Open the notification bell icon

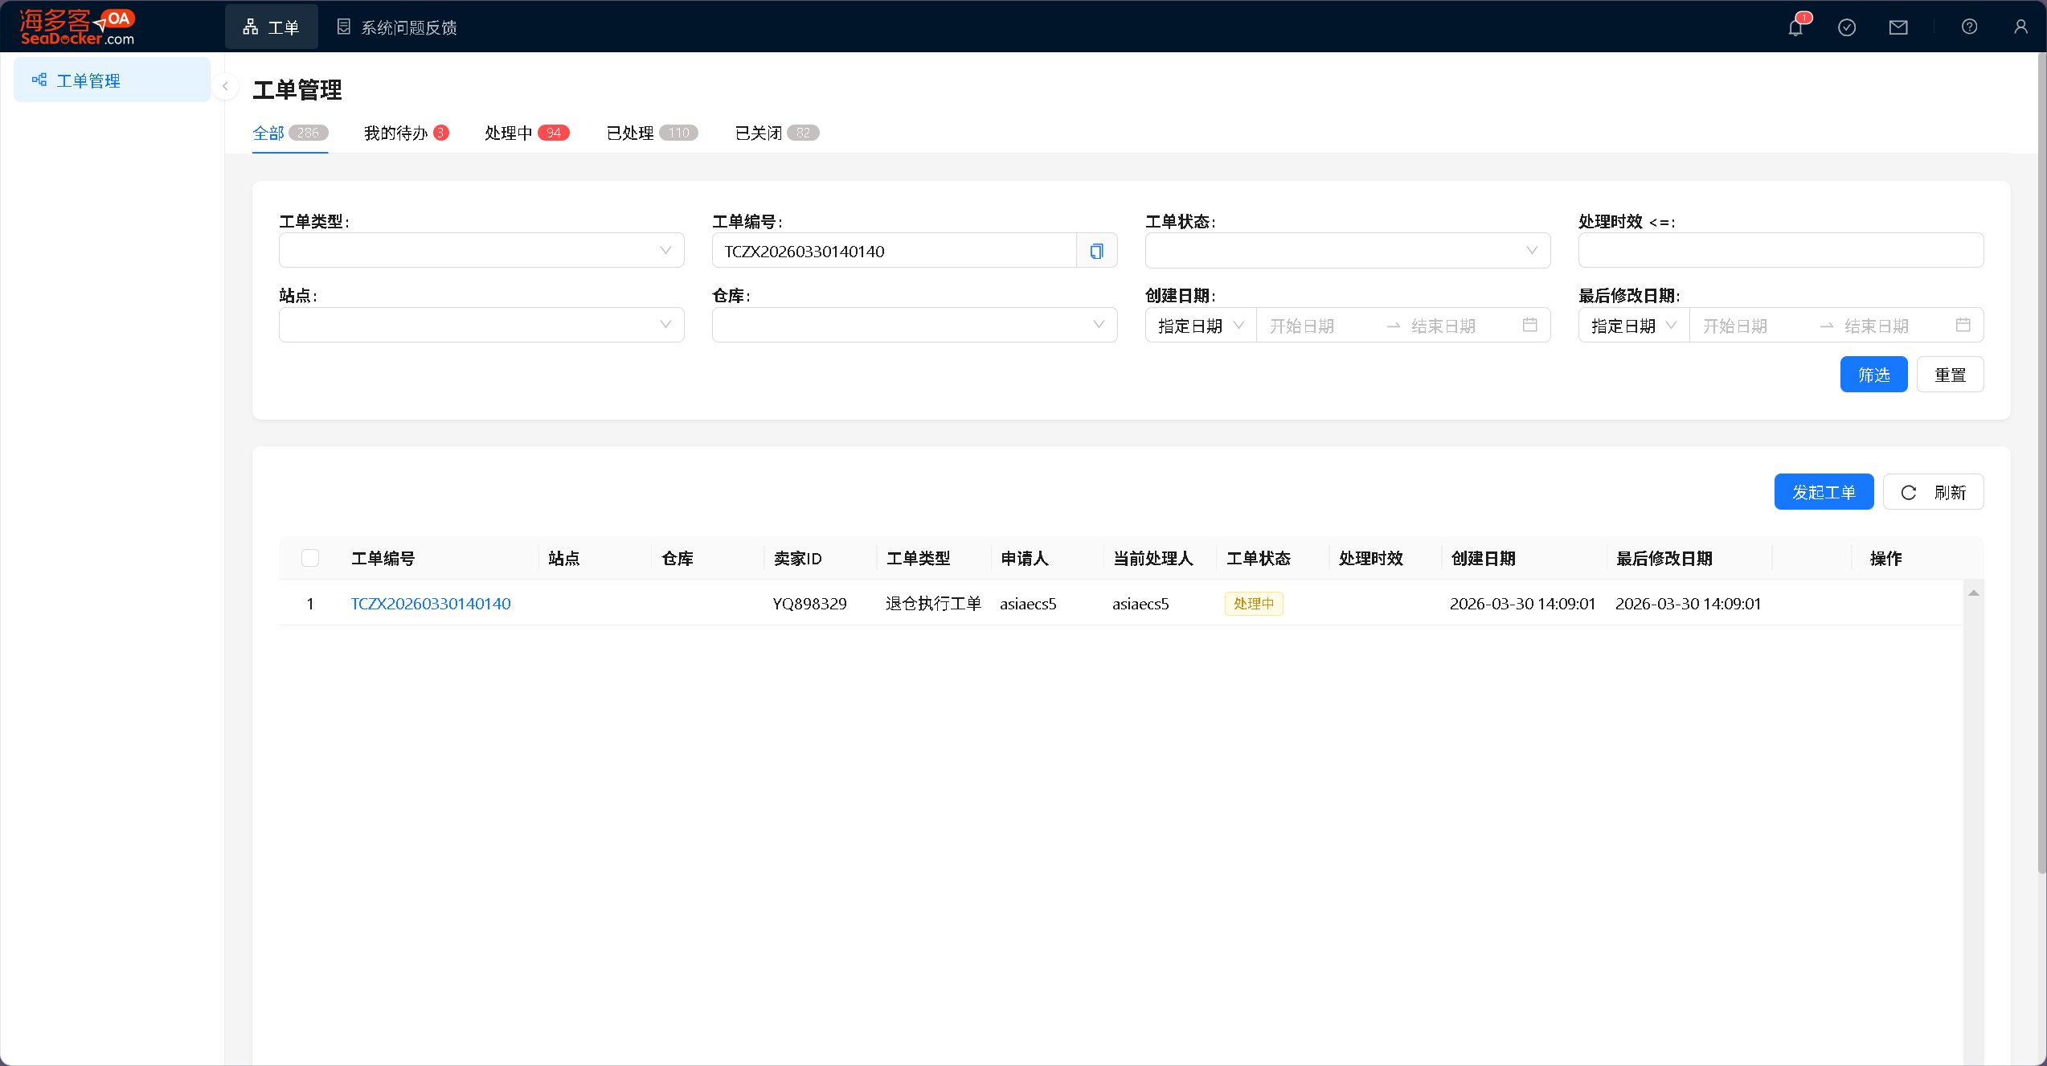pyautogui.click(x=1795, y=27)
